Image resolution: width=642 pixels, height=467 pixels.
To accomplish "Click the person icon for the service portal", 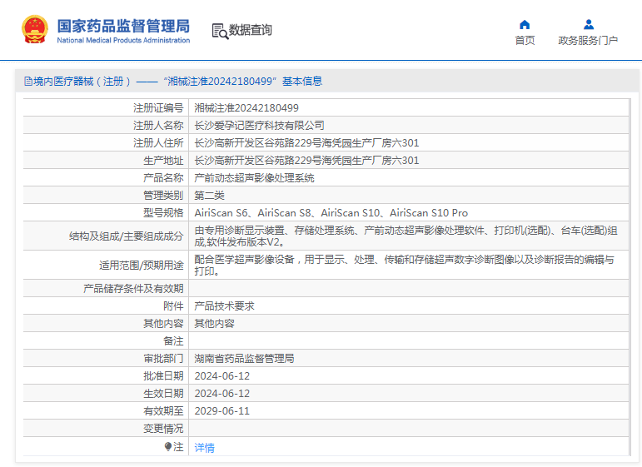I will tap(588, 24).
